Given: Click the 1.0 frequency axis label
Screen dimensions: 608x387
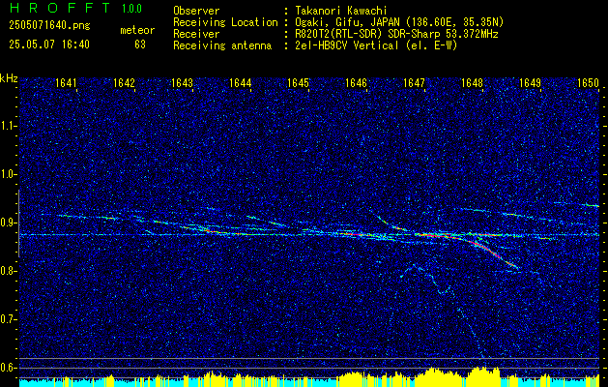Looking at the screenshot, I should [x=9, y=174].
